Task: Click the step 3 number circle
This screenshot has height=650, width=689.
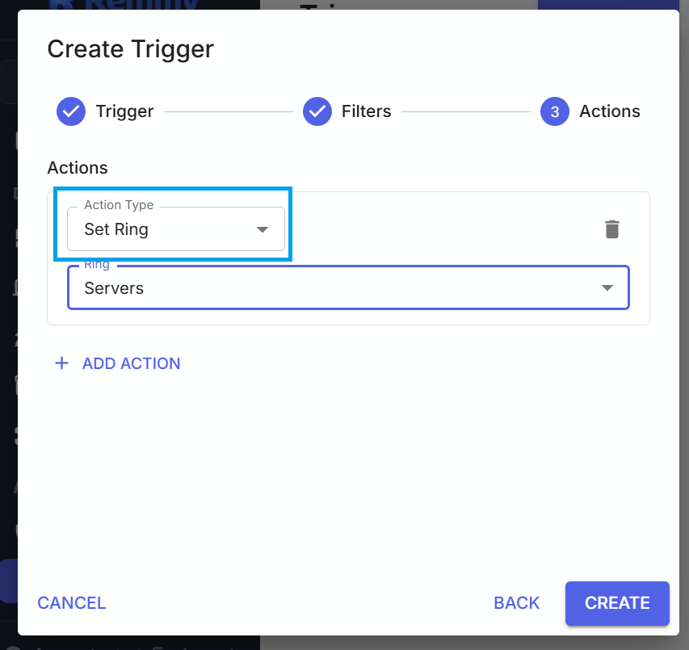Action: click(x=555, y=112)
